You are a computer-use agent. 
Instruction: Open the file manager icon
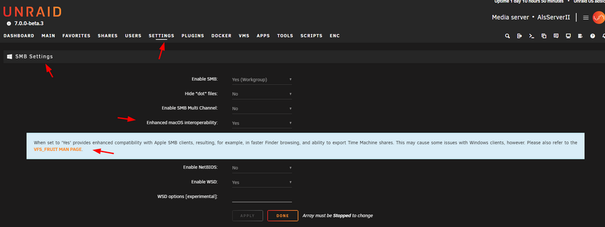coord(544,36)
